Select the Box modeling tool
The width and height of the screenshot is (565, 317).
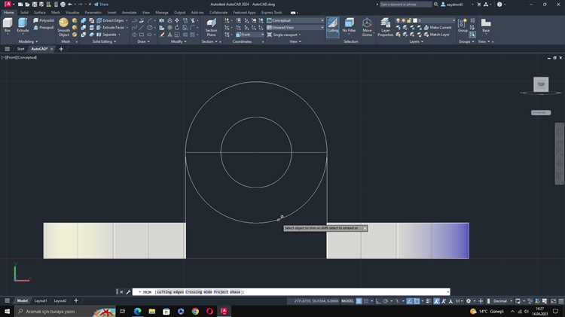point(8,25)
